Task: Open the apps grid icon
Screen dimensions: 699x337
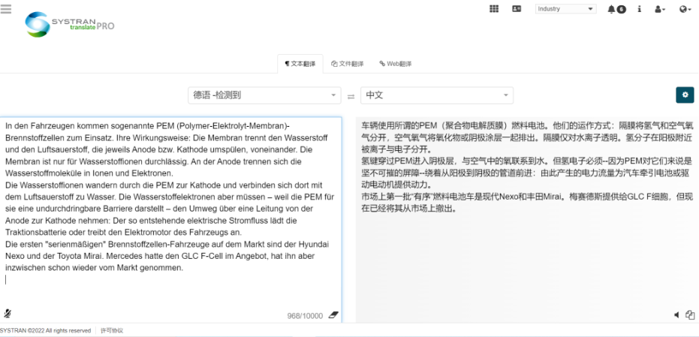Action: pyautogui.click(x=494, y=9)
